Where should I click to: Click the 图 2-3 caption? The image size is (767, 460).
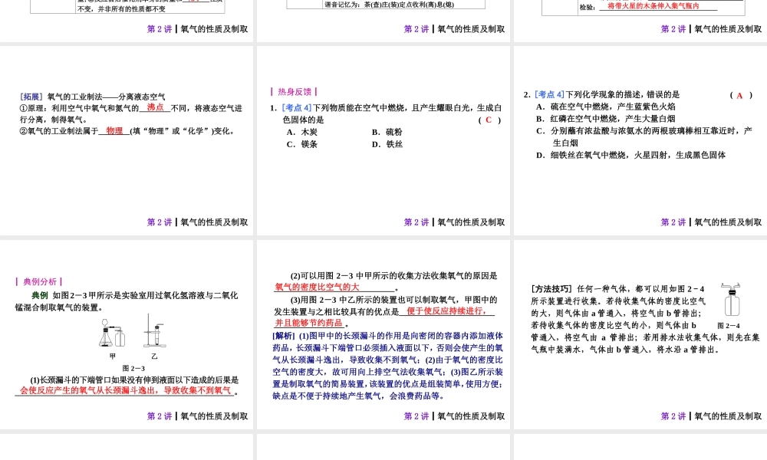[133, 368]
